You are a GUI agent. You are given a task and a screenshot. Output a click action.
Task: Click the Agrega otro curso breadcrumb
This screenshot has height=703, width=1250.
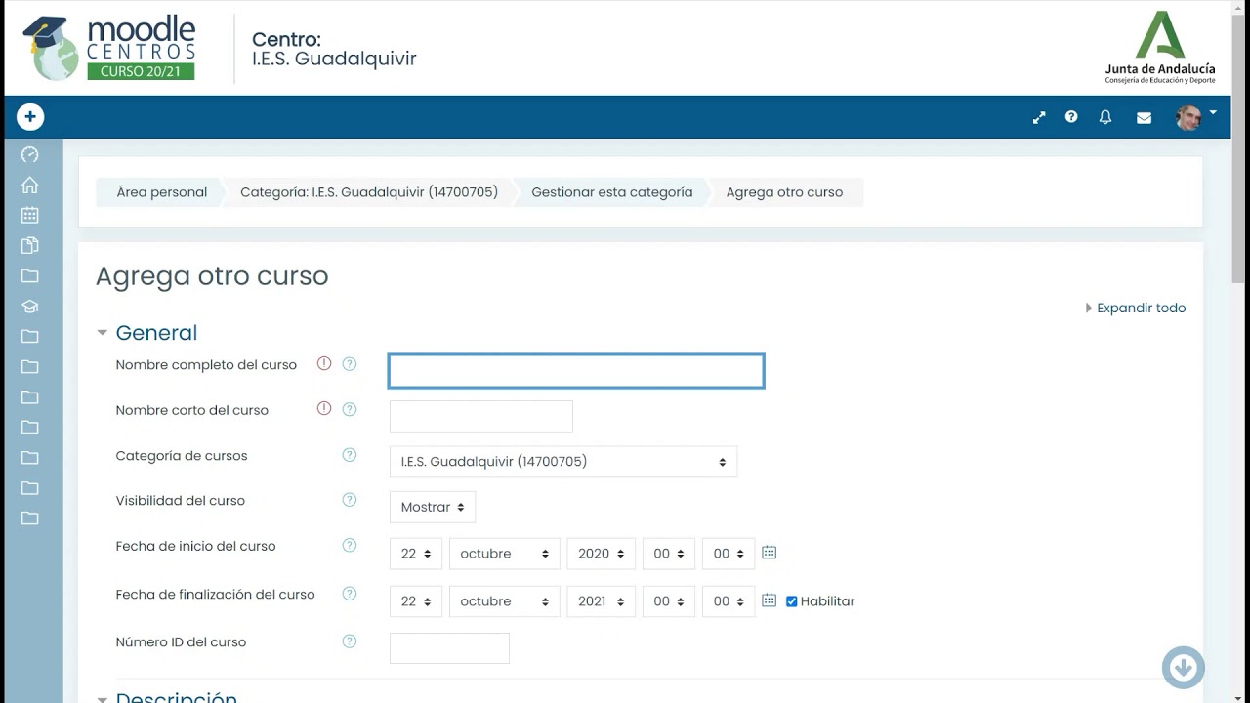[x=784, y=192]
